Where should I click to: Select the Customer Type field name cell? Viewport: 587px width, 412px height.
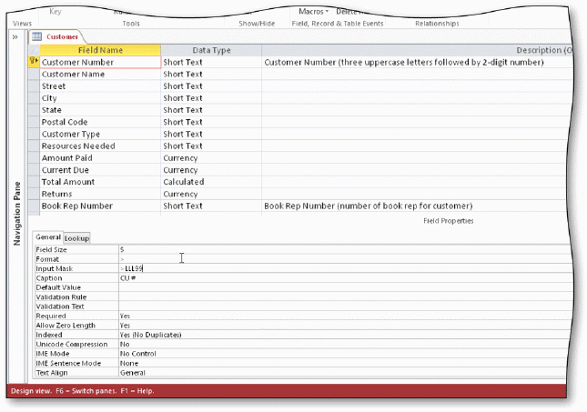pos(100,134)
